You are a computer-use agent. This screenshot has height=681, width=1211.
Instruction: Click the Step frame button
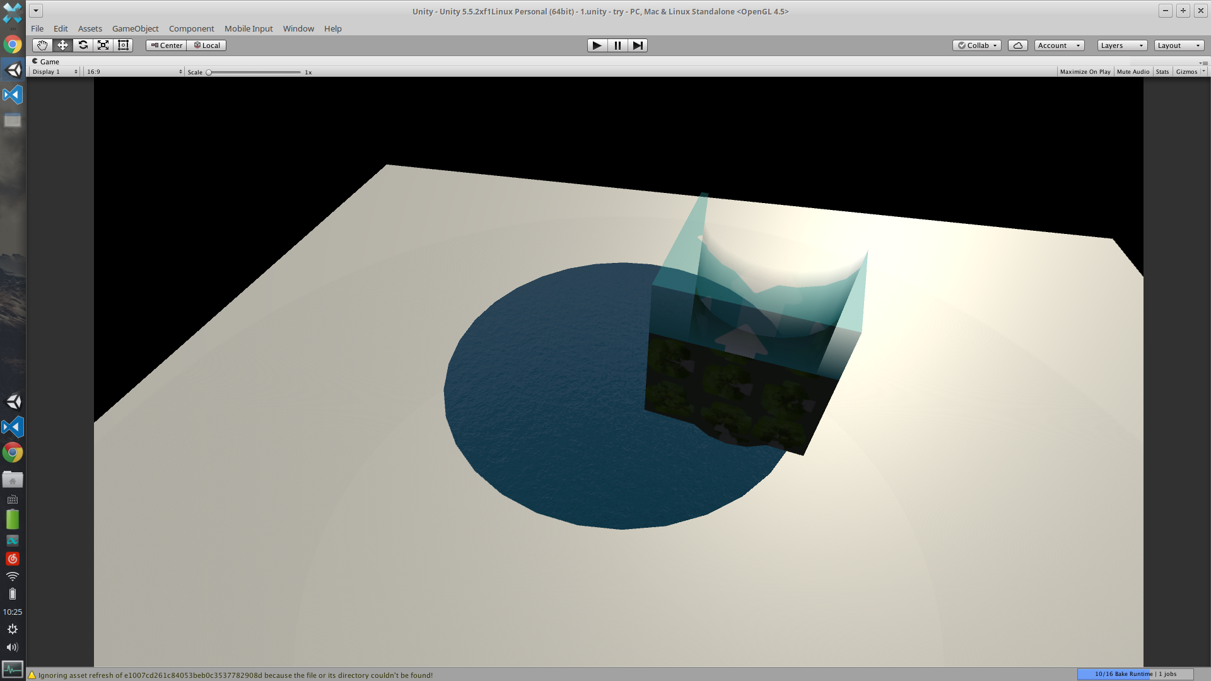(638, 45)
